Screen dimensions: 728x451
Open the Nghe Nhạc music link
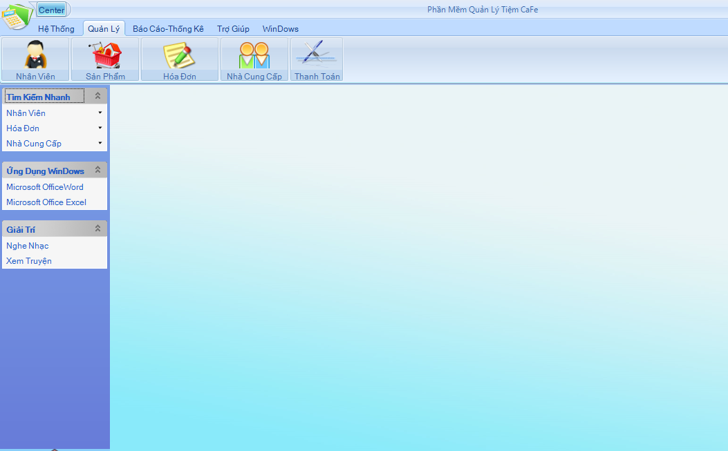point(28,246)
